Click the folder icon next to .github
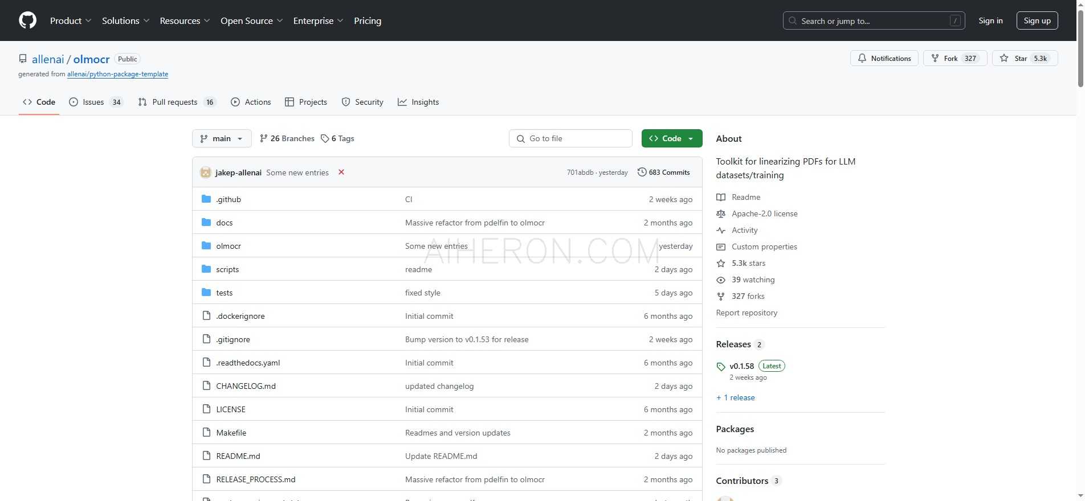Screen dimensions: 1085x501 [x=206, y=199]
